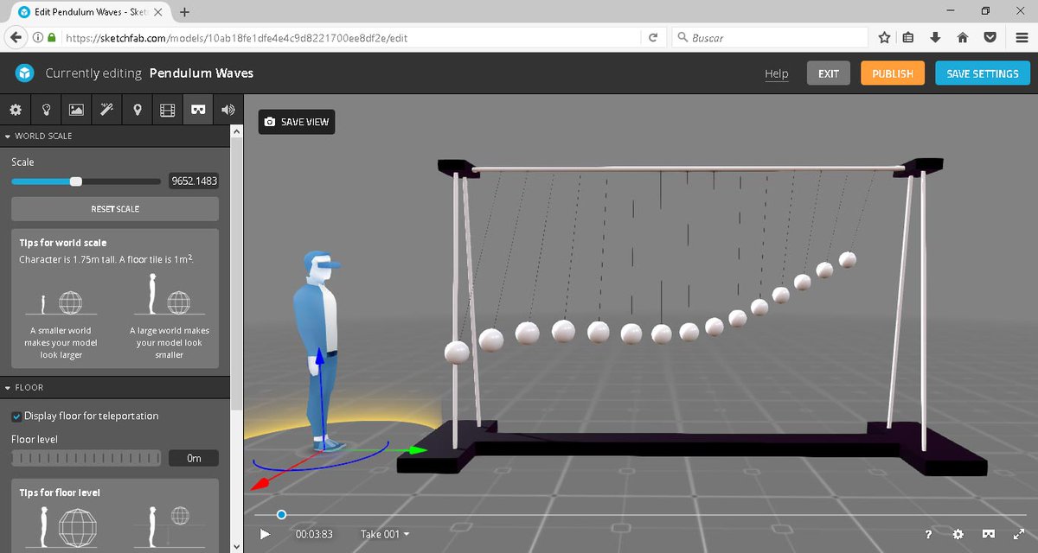1038x553 pixels.
Task: Click the question mark help icon in viewer
Action: pyautogui.click(x=928, y=534)
